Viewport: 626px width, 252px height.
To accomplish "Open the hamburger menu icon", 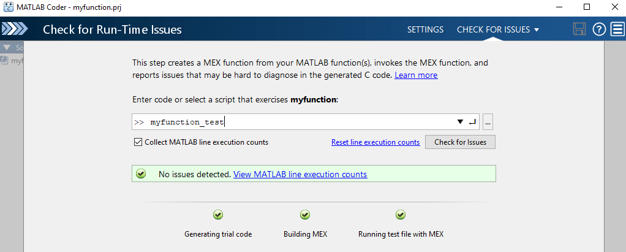I will (617, 29).
